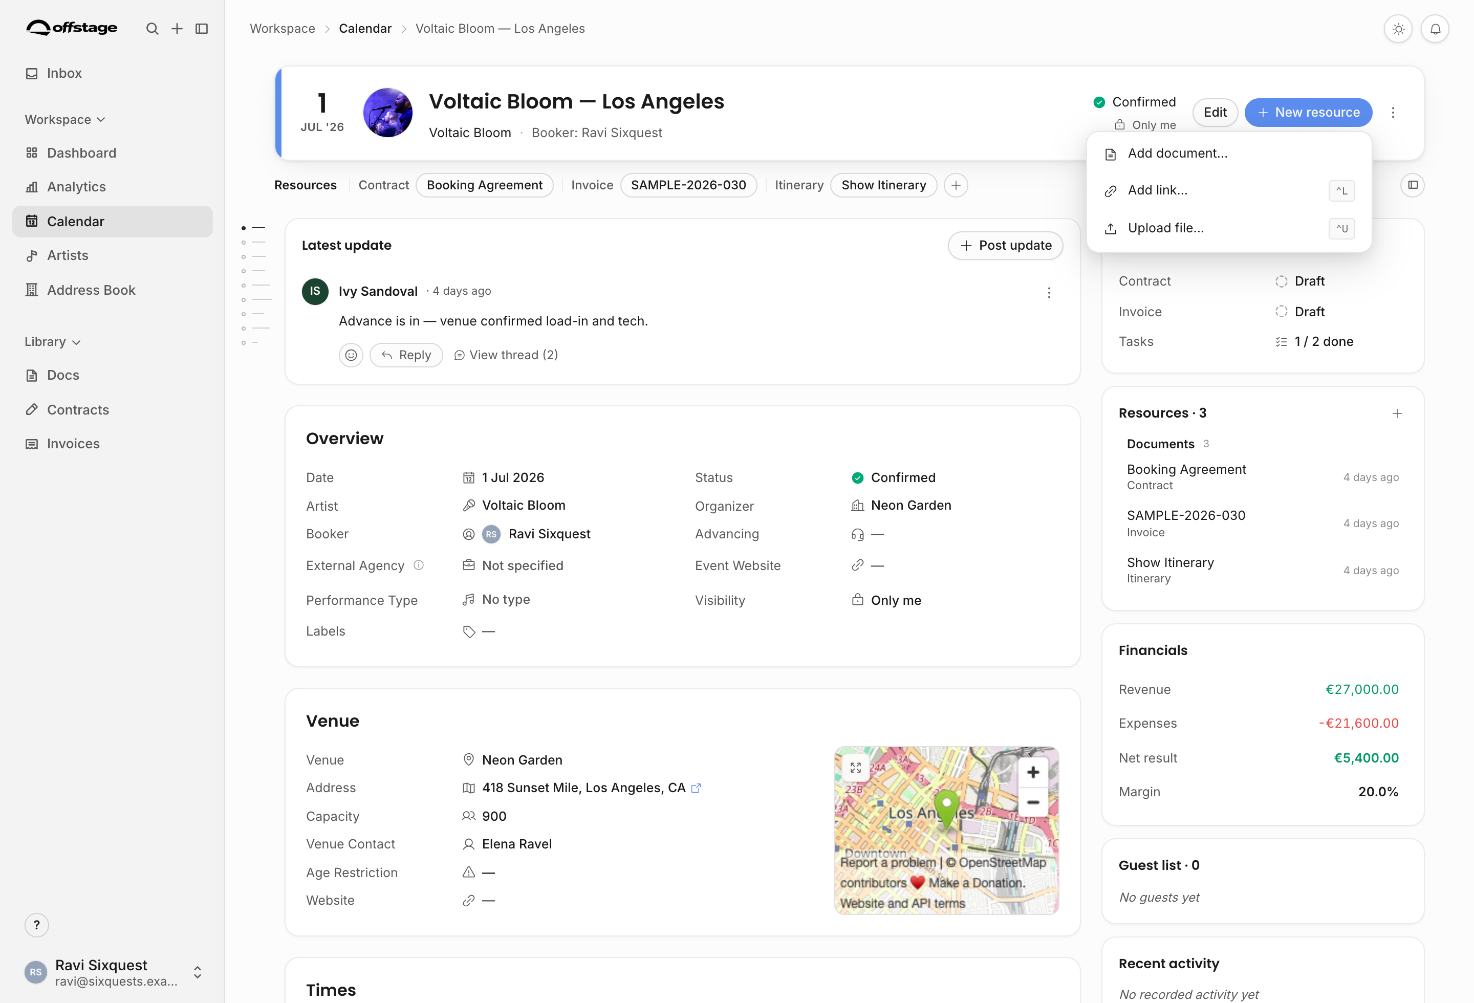
Task: Click Reply on the latest update
Action: pos(406,355)
